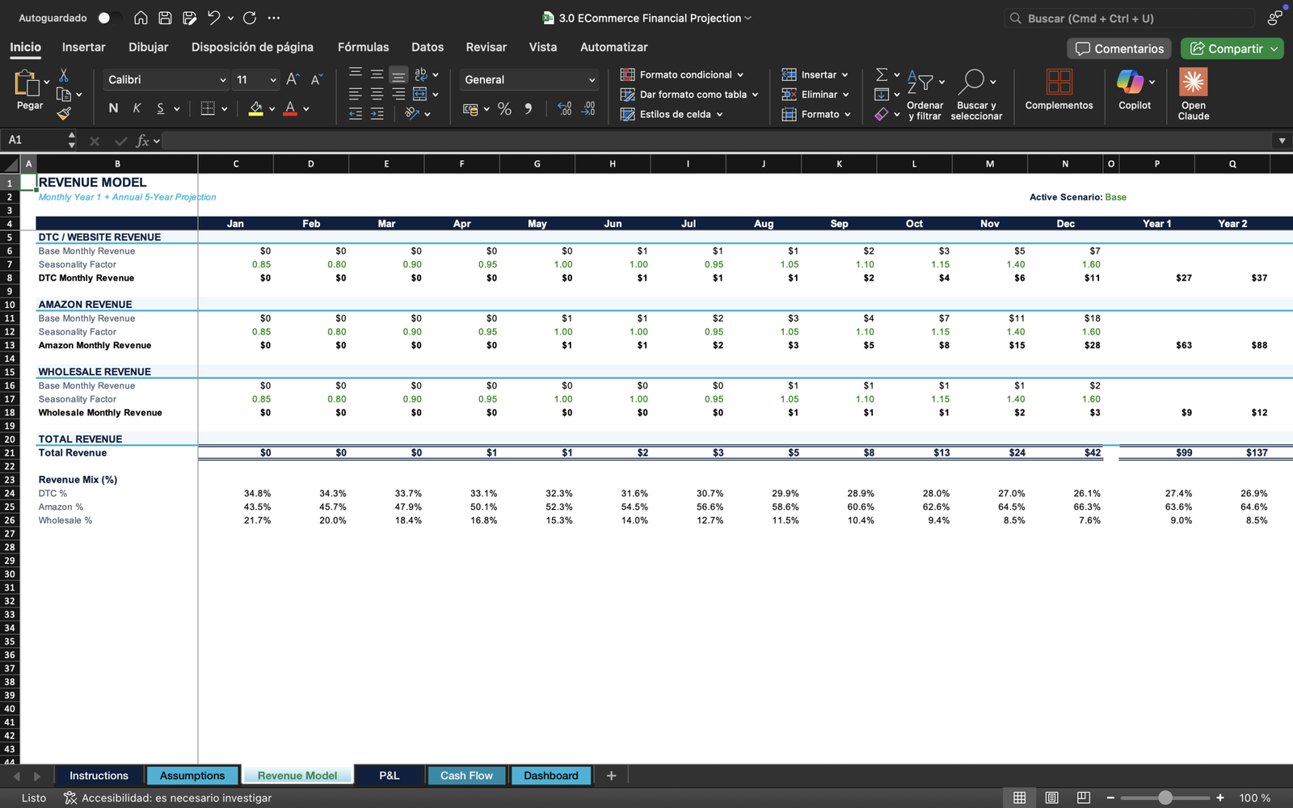Click the zoom slider in status bar

(1165, 797)
